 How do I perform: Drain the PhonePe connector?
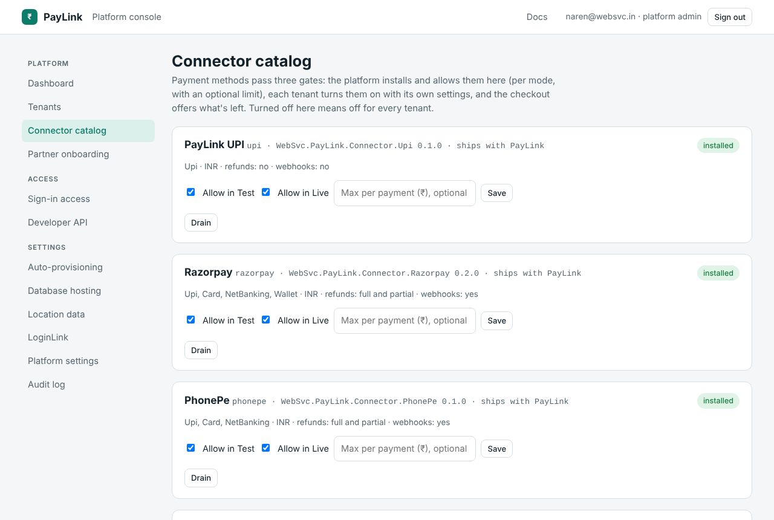click(201, 478)
